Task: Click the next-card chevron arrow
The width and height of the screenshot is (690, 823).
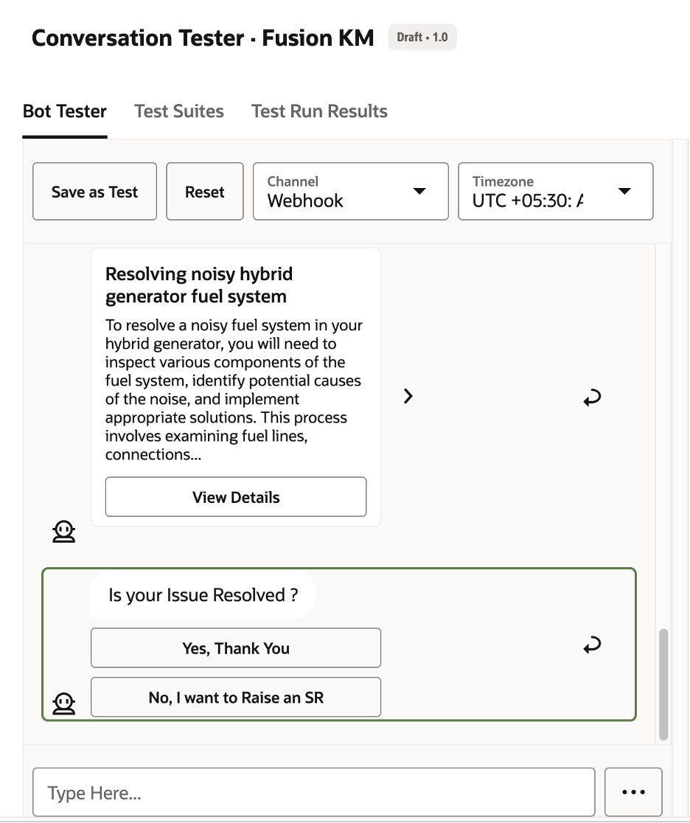Action: tap(408, 396)
